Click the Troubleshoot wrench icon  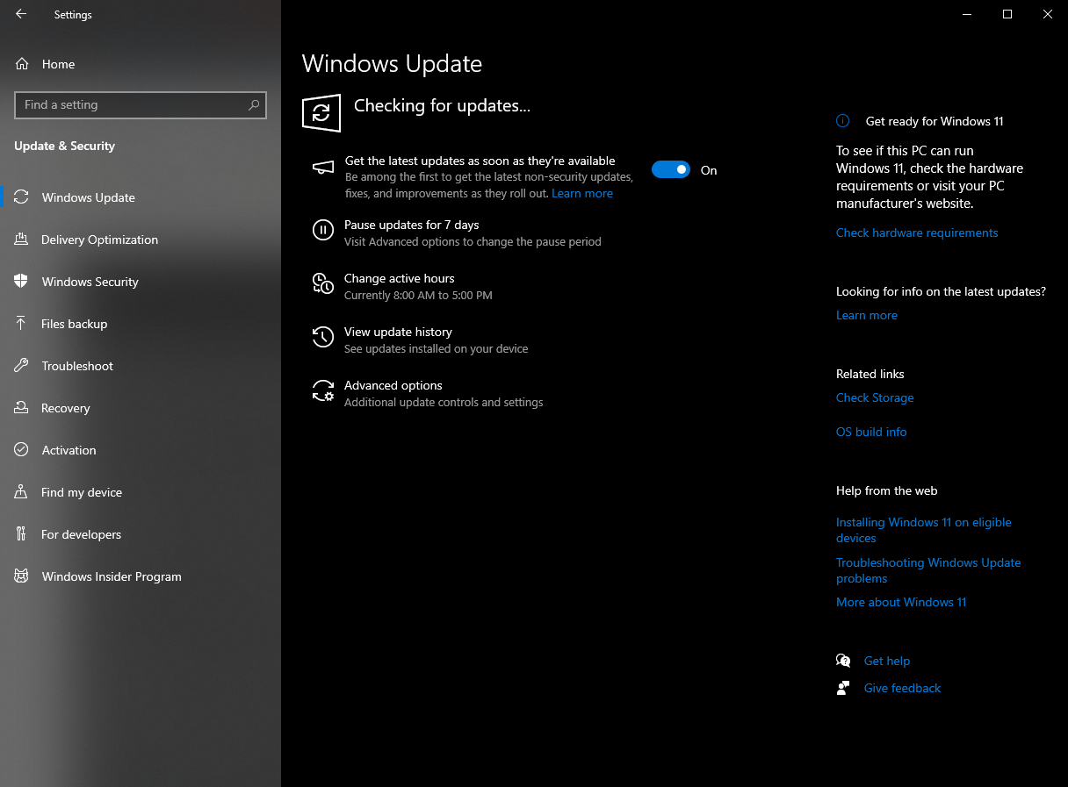coord(22,366)
